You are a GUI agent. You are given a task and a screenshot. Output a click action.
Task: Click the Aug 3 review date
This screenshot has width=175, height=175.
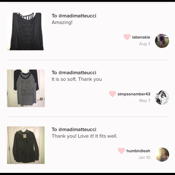coord(145,44)
